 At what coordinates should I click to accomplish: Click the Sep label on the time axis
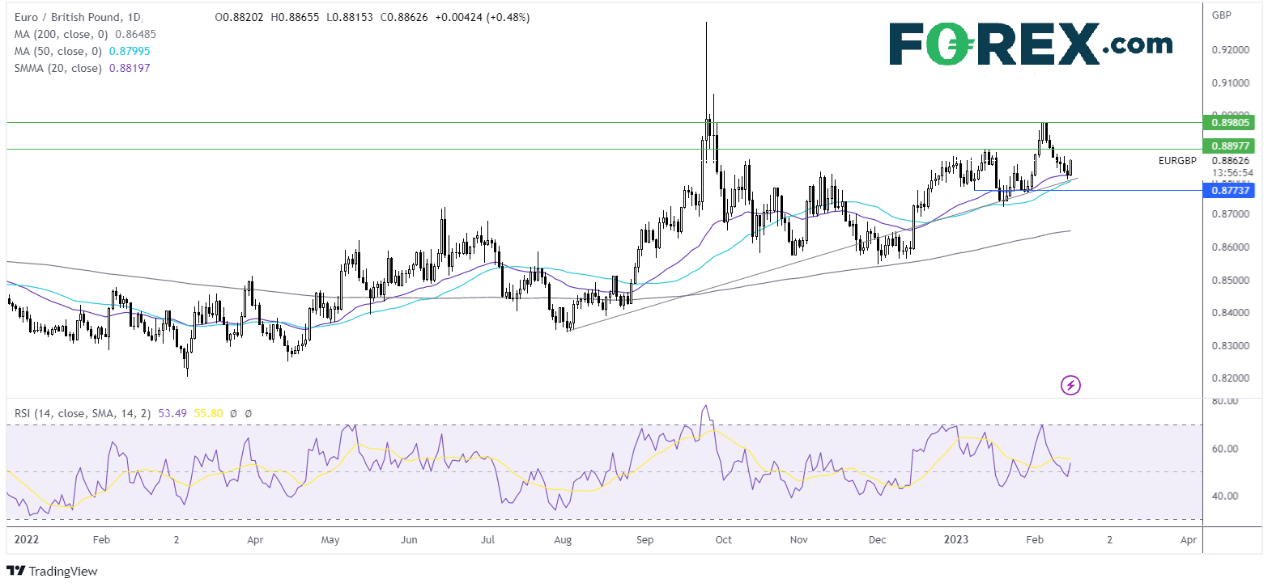pos(645,540)
